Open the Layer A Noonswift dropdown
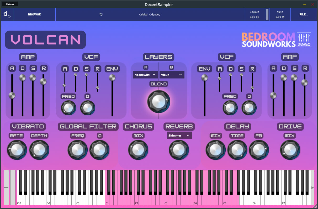 [145, 75]
